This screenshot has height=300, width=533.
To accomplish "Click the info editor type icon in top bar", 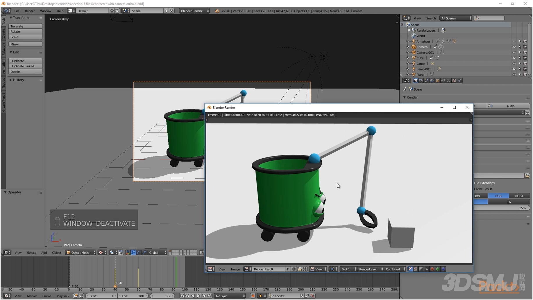I will [x=7, y=11].
